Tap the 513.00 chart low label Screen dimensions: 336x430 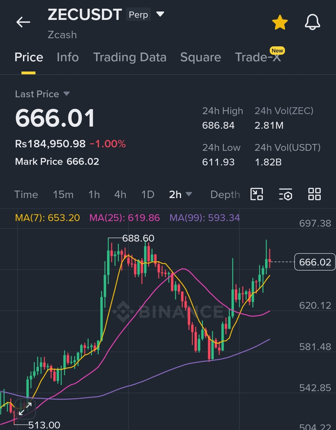[x=44, y=425]
